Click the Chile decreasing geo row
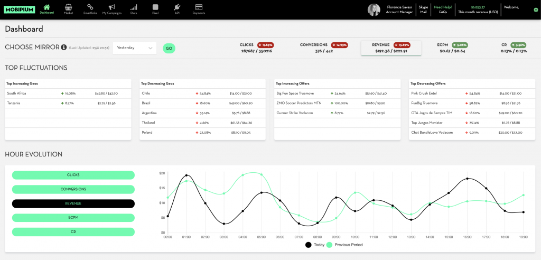This screenshot has height=260, width=541. [x=202, y=94]
